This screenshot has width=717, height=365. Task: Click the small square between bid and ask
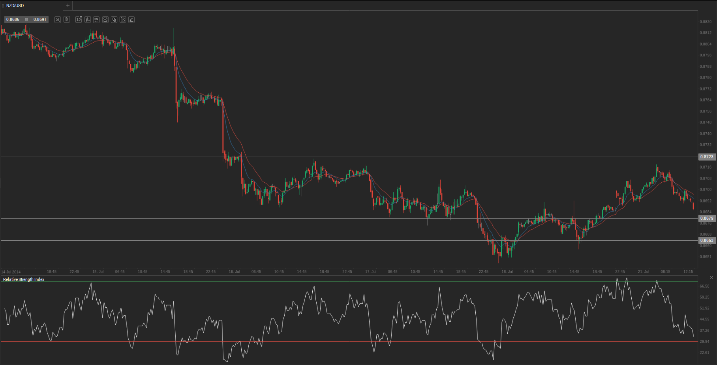(x=26, y=19)
